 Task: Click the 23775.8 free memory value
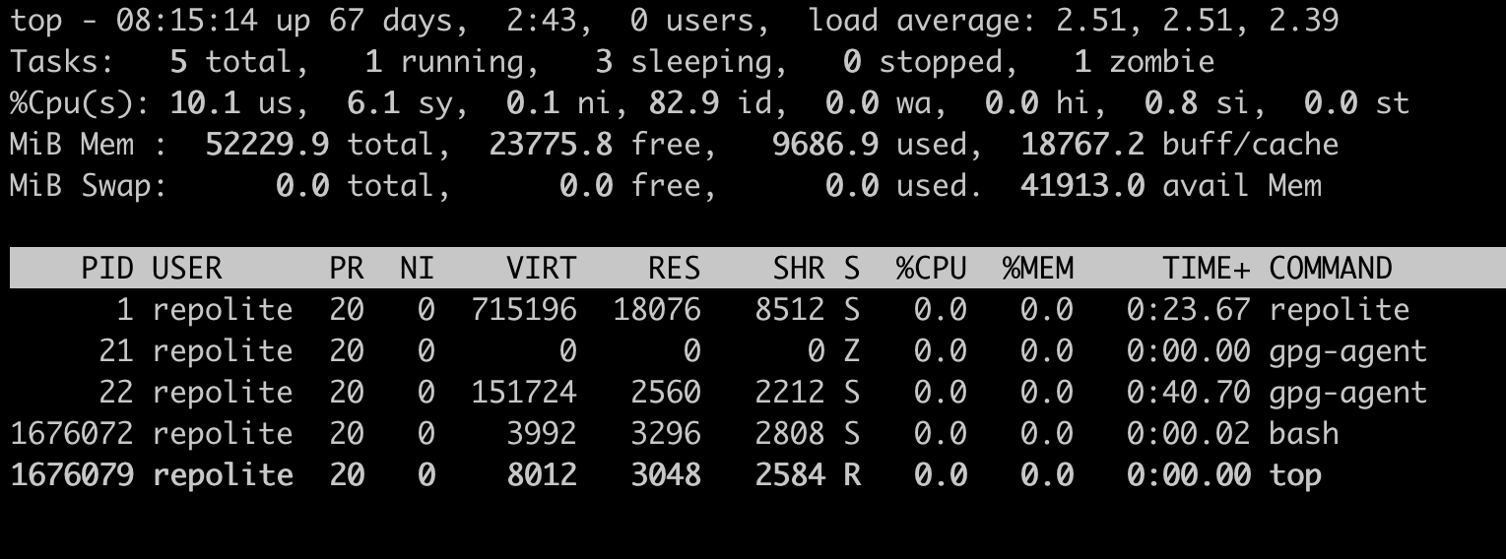coord(550,145)
